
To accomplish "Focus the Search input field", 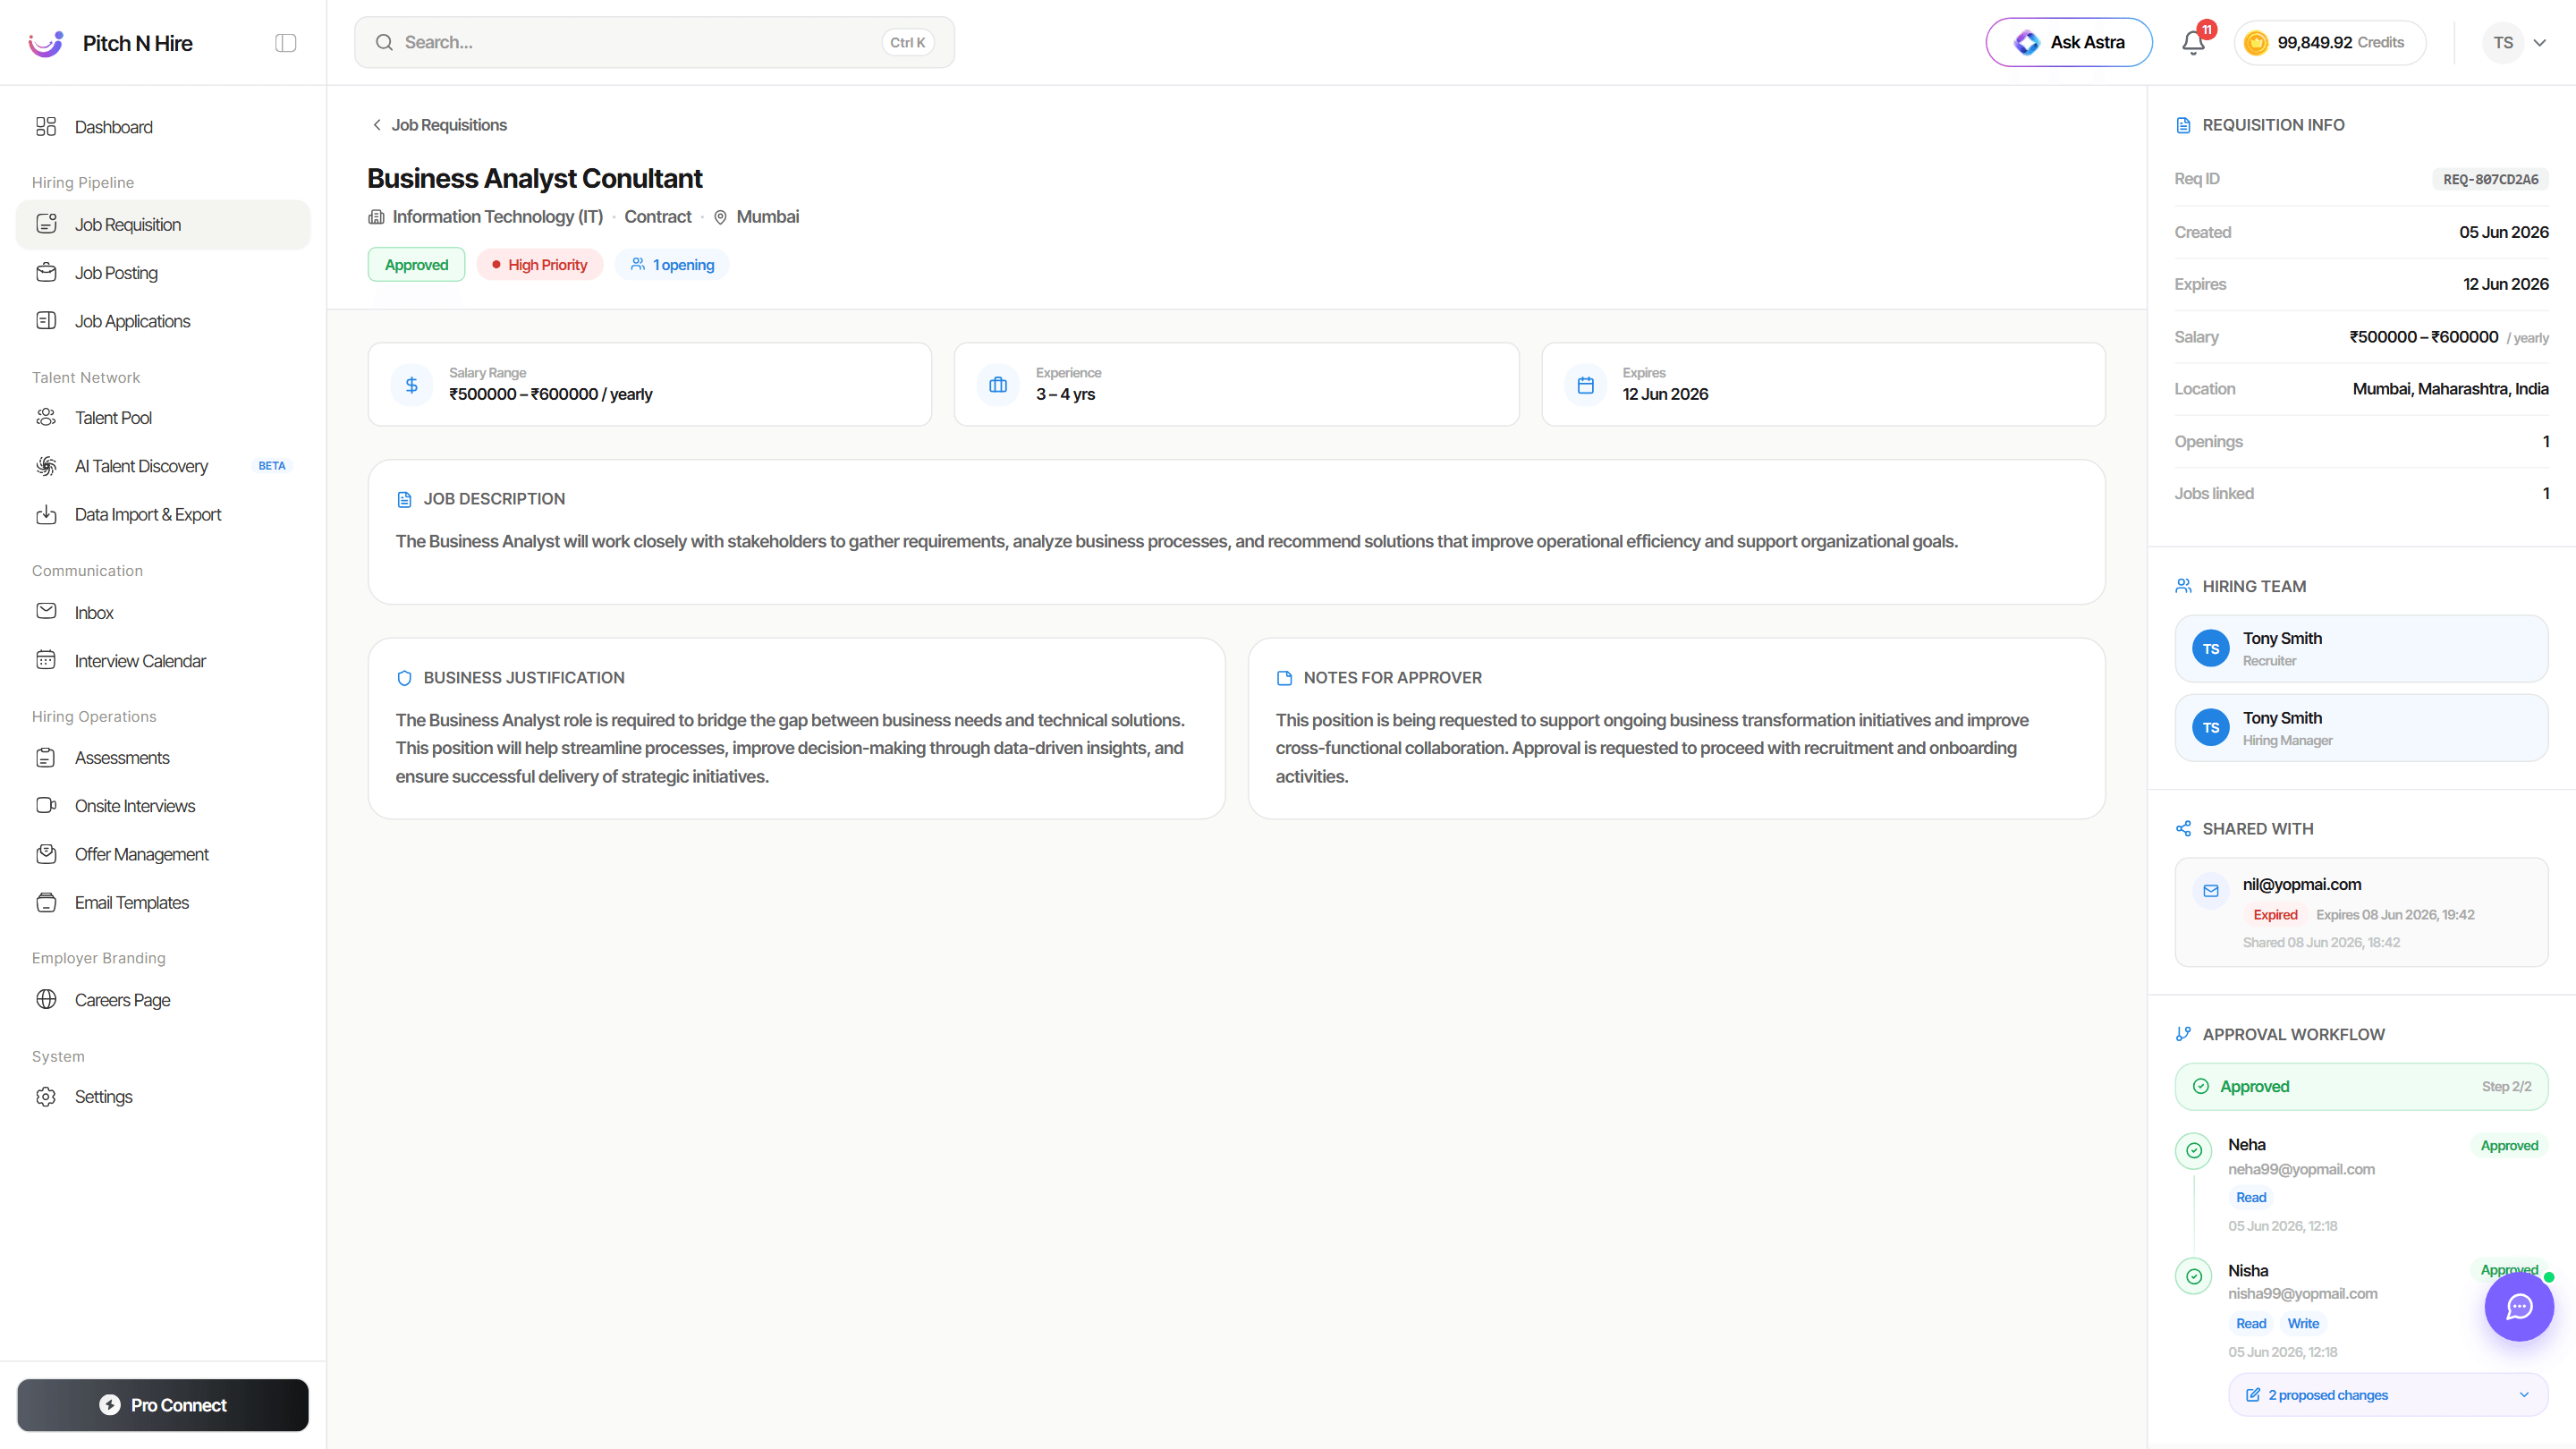I will click(654, 43).
